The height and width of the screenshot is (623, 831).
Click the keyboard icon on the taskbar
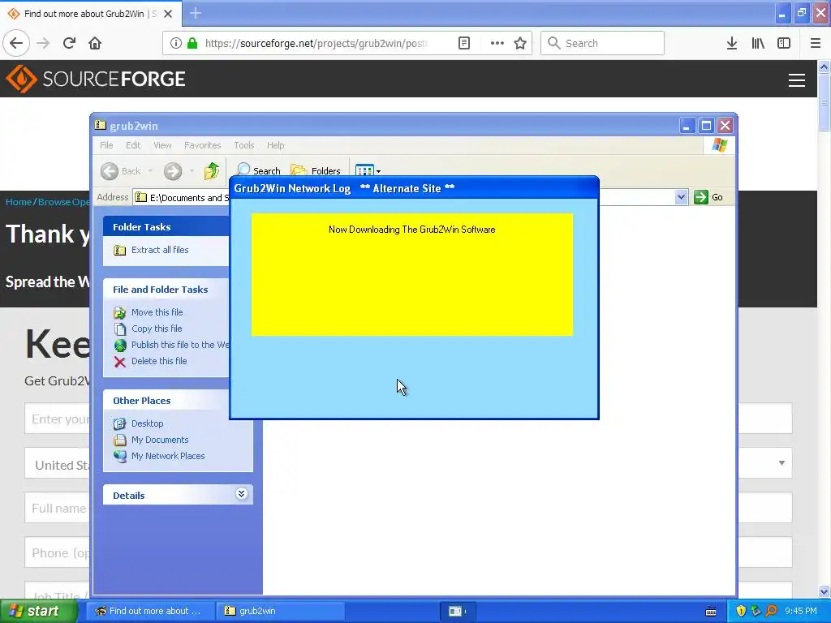[711, 612]
